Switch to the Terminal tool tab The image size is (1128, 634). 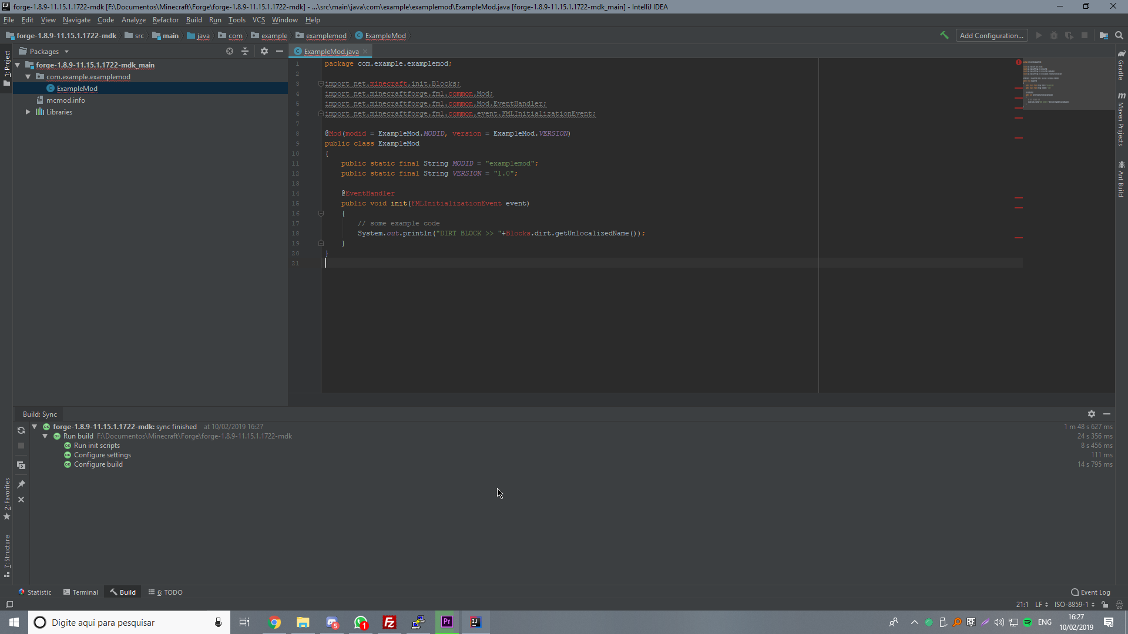click(x=81, y=592)
